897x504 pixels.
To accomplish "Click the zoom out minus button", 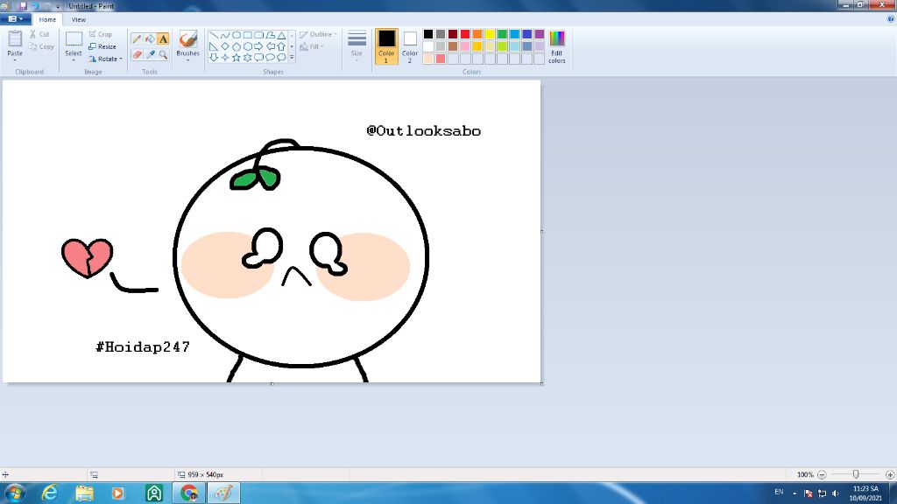I will click(822, 475).
